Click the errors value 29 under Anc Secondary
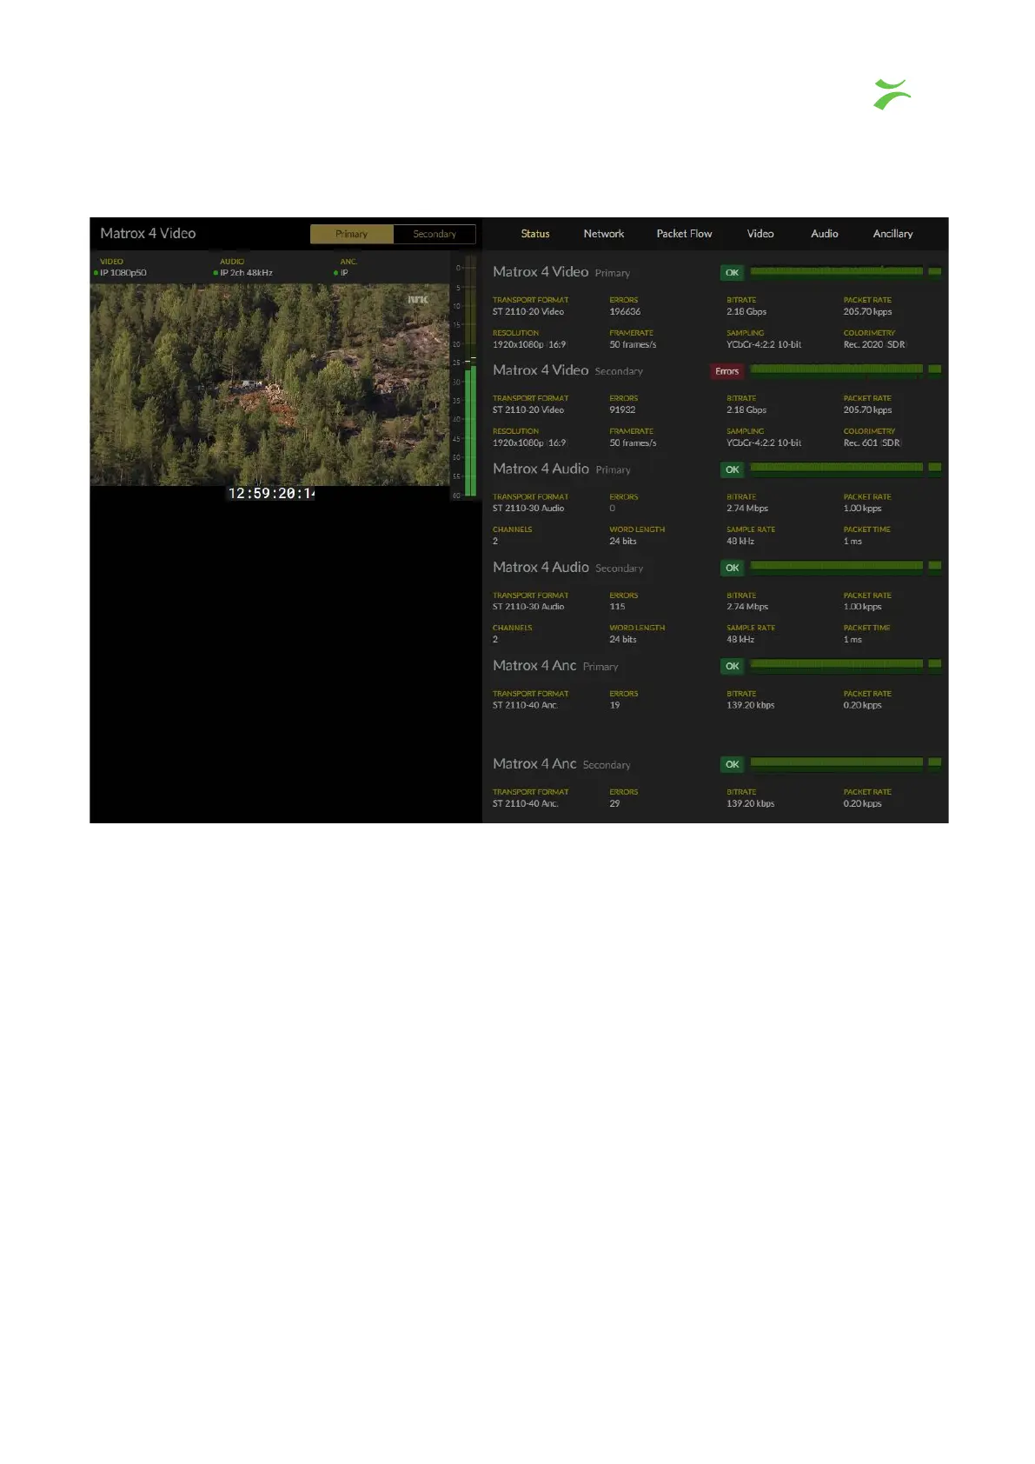Image resolution: width=1035 pixels, height=1464 pixels. (x=614, y=803)
